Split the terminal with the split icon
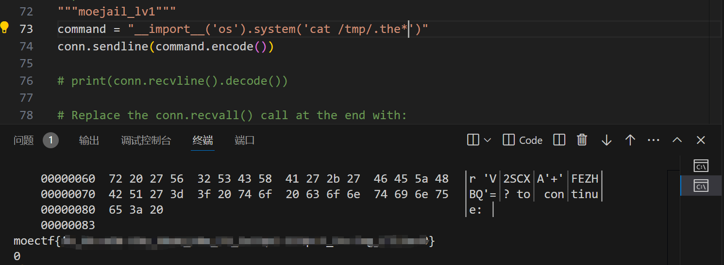 473,140
